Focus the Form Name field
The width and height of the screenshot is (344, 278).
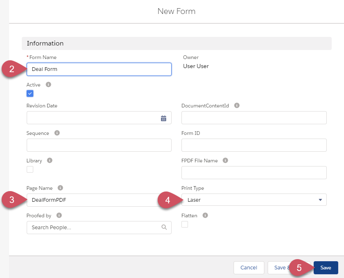tap(99, 69)
